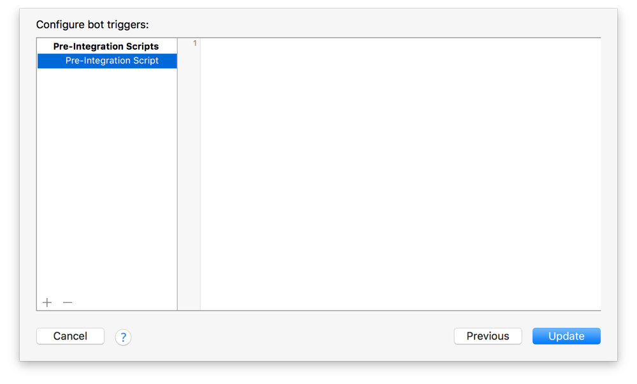Go back using the Previous button
This screenshot has height=384, width=637.
coord(488,336)
